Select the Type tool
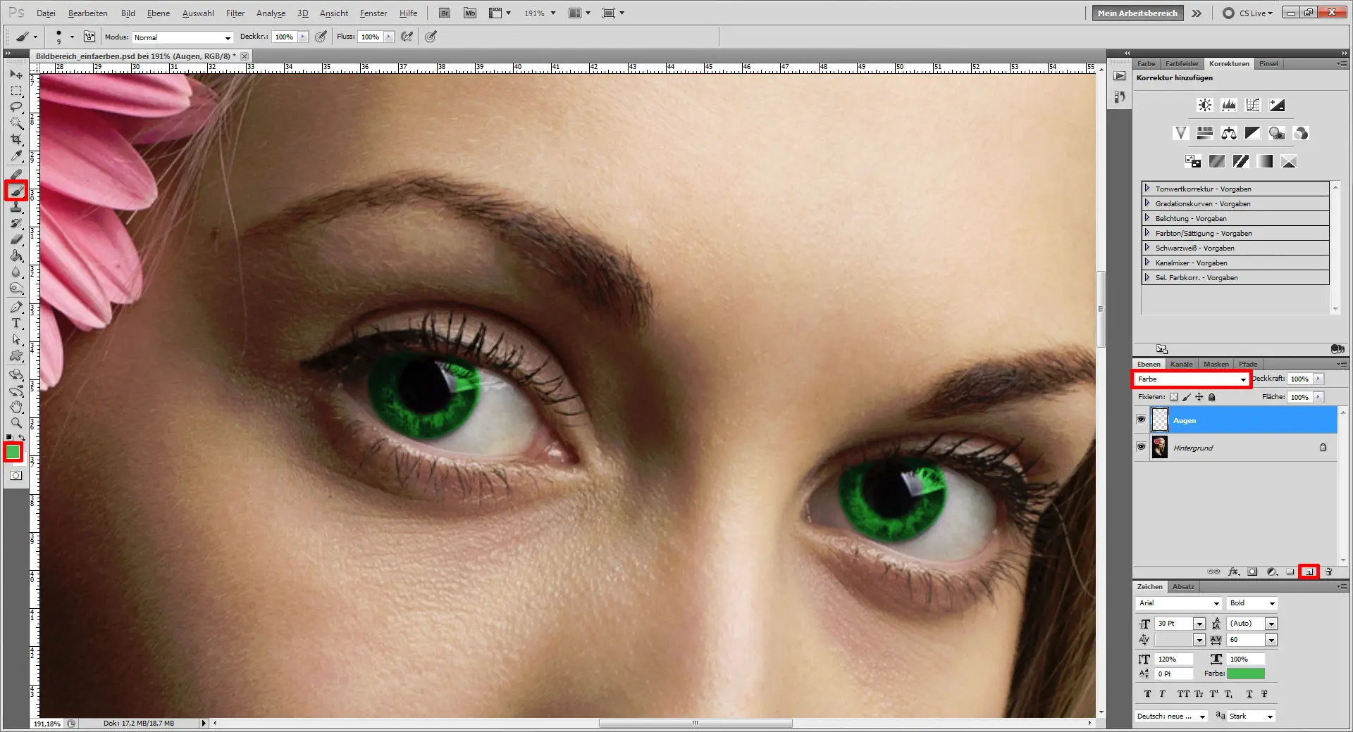 [16, 324]
